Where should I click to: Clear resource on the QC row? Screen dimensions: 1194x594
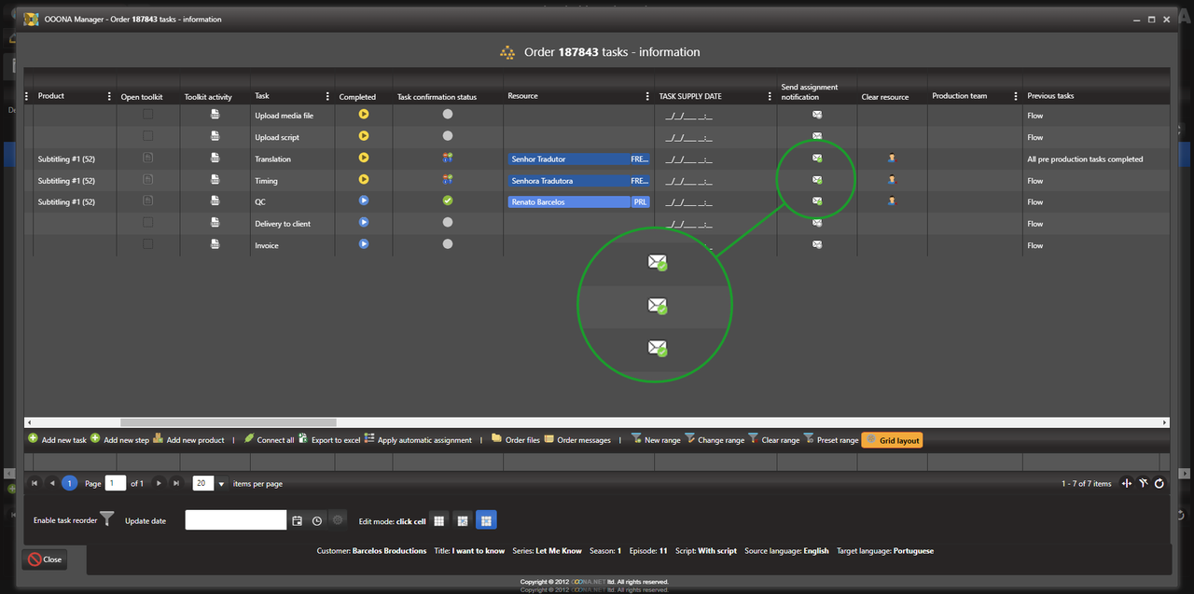(892, 201)
